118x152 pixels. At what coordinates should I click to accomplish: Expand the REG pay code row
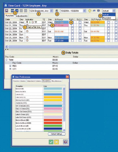click(x=10, y=66)
